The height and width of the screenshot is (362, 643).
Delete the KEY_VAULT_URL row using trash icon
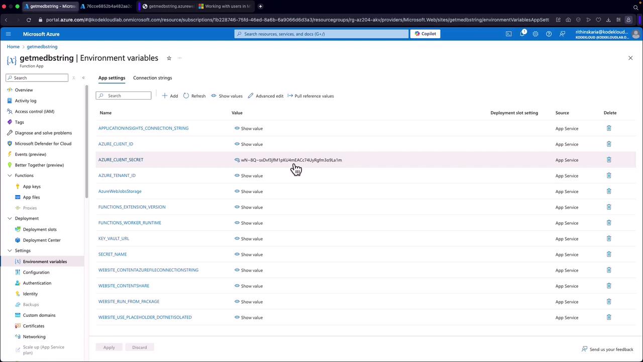coord(608,239)
